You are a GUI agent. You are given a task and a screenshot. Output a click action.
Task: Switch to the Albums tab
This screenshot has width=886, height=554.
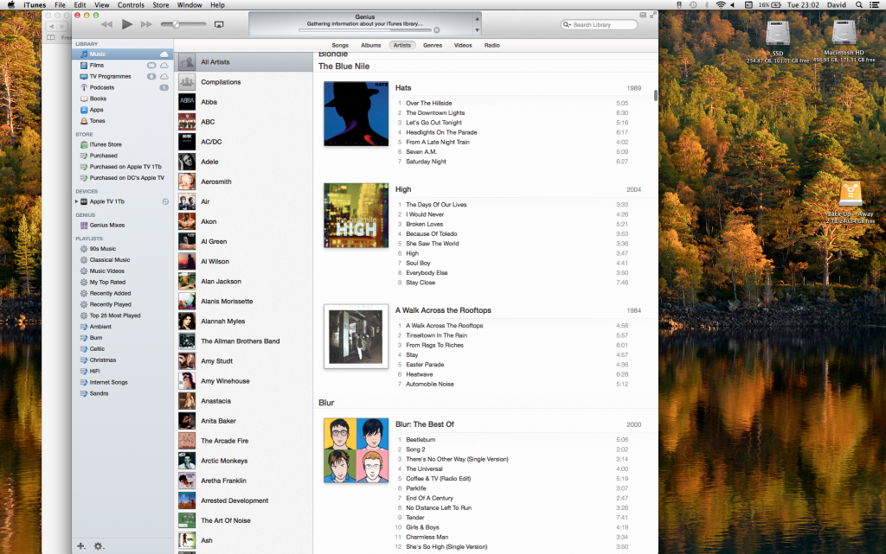(x=370, y=45)
